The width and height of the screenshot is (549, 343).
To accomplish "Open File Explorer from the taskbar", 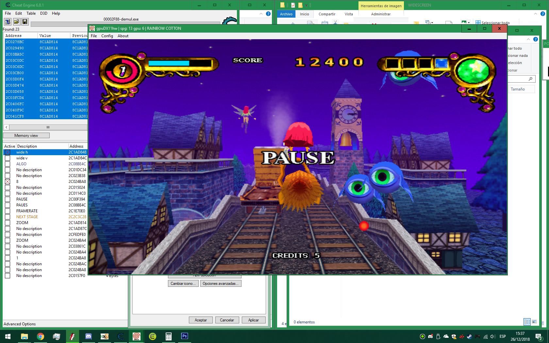I will (x=25, y=336).
